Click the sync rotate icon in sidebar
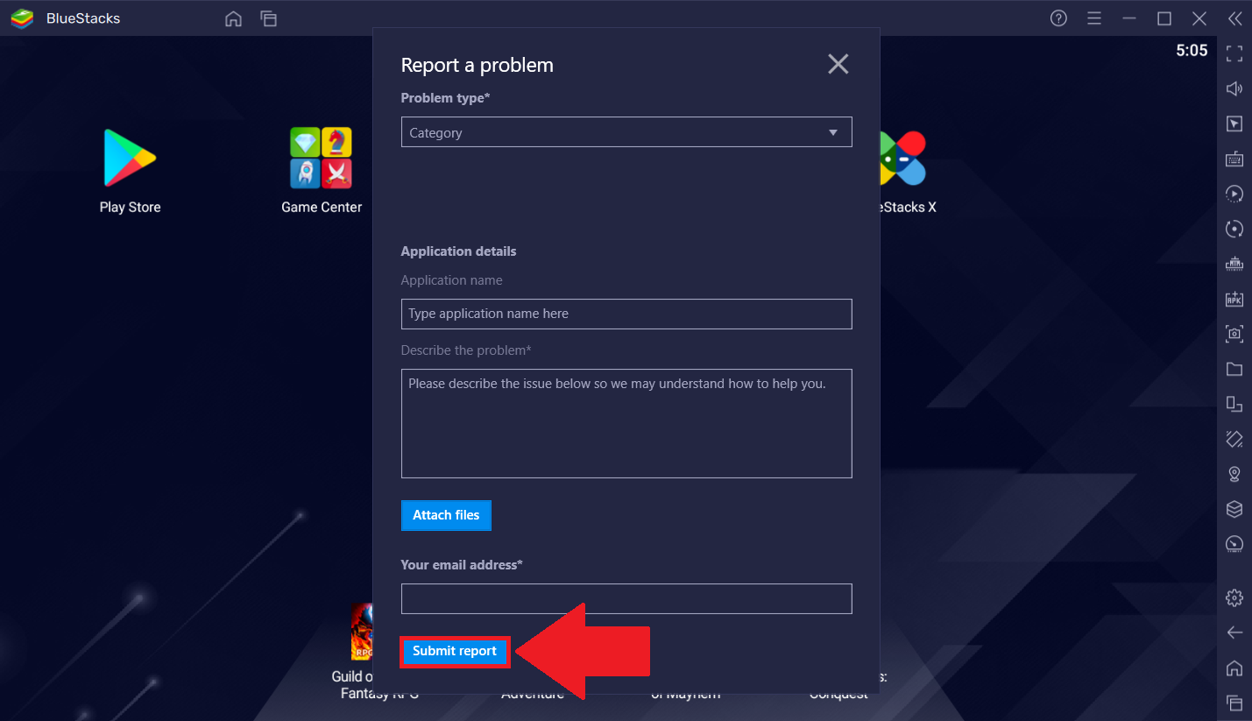Viewport: 1252px width, 721px height. [x=1234, y=229]
